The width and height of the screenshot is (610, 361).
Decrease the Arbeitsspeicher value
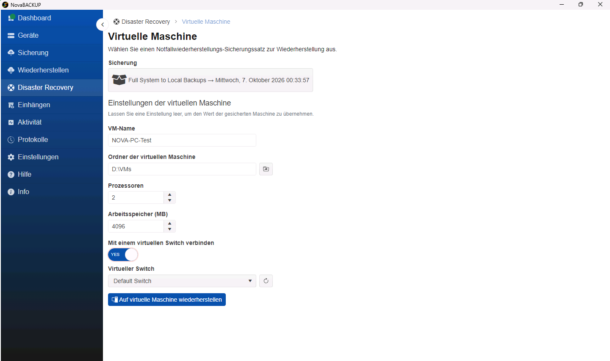[x=170, y=229]
